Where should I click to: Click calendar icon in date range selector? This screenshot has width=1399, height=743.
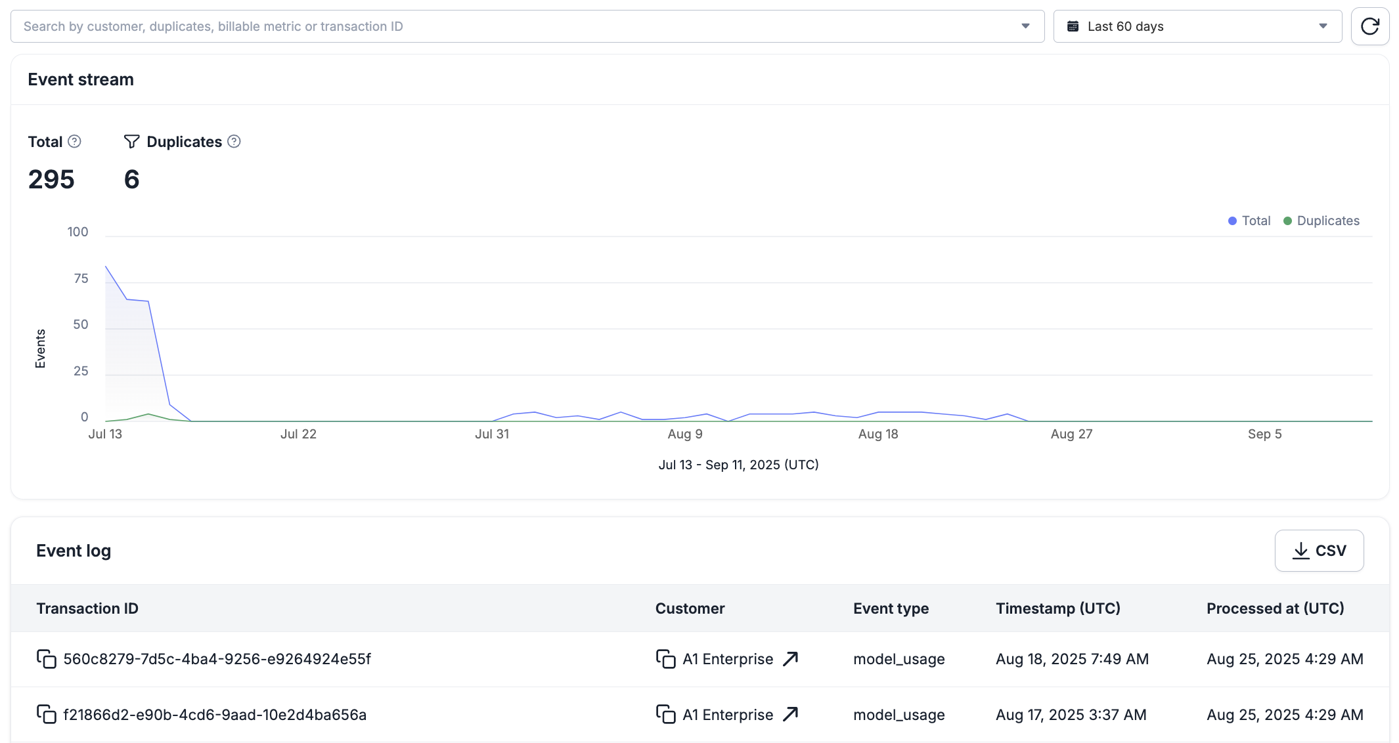point(1073,26)
